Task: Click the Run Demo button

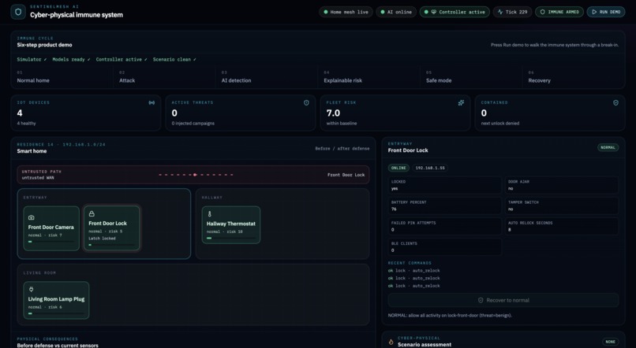Action: tap(605, 12)
